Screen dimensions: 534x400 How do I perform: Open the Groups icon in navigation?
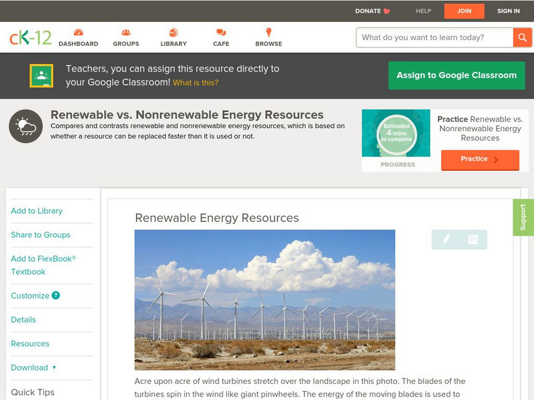125,33
